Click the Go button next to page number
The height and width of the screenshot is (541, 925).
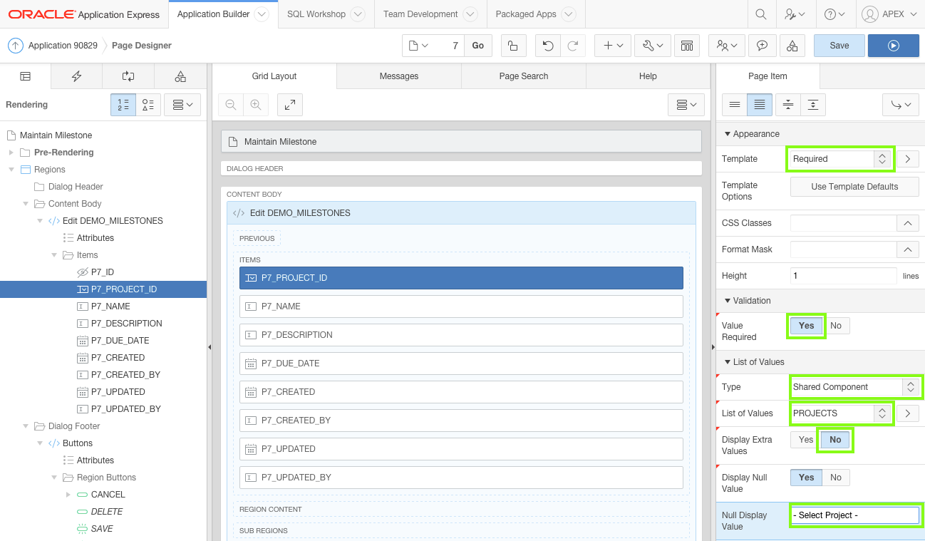[x=478, y=46]
